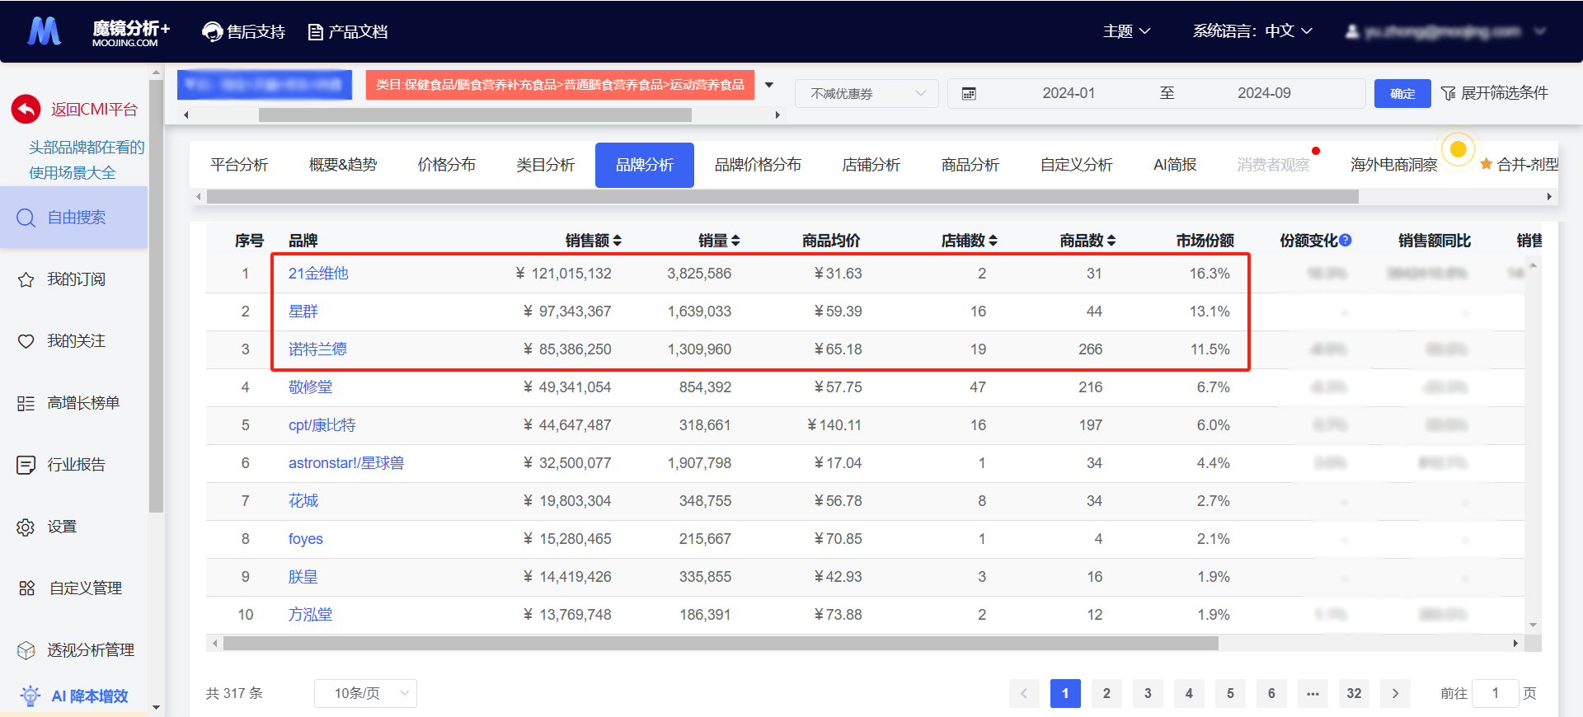The image size is (1583, 717).
Task: Go to previous page arrow
Action: coord(1024,693)
